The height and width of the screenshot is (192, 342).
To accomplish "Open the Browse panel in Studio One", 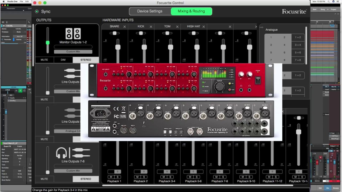I will [x=336, y=188].
